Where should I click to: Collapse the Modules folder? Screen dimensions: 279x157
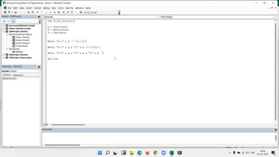click(x=7, y=49)
